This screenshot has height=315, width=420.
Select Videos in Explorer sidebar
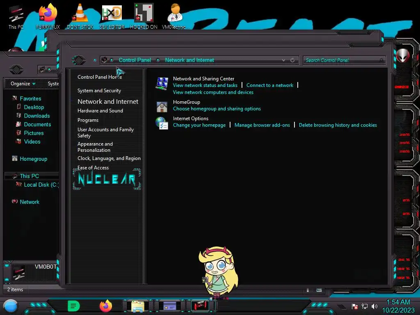32,142
